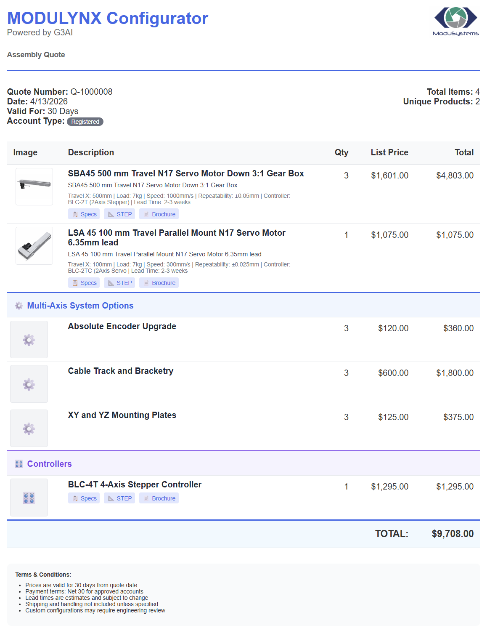Click the LSA 45 product thumbnail image
Image resolution: width=495 pixels, height=628 pixels.
tap(34, 246)
